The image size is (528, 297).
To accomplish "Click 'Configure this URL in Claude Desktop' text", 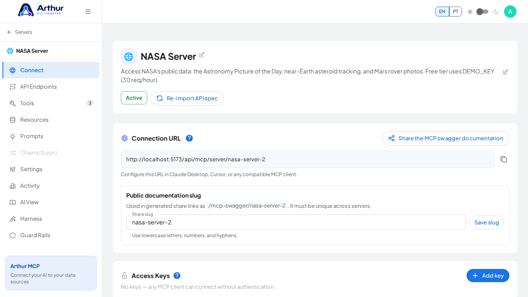I will point(209,174).
